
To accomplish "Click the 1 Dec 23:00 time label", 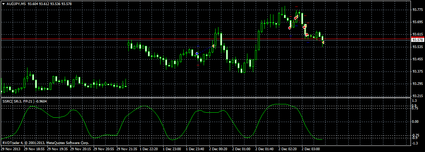I will tap(172, 149).
